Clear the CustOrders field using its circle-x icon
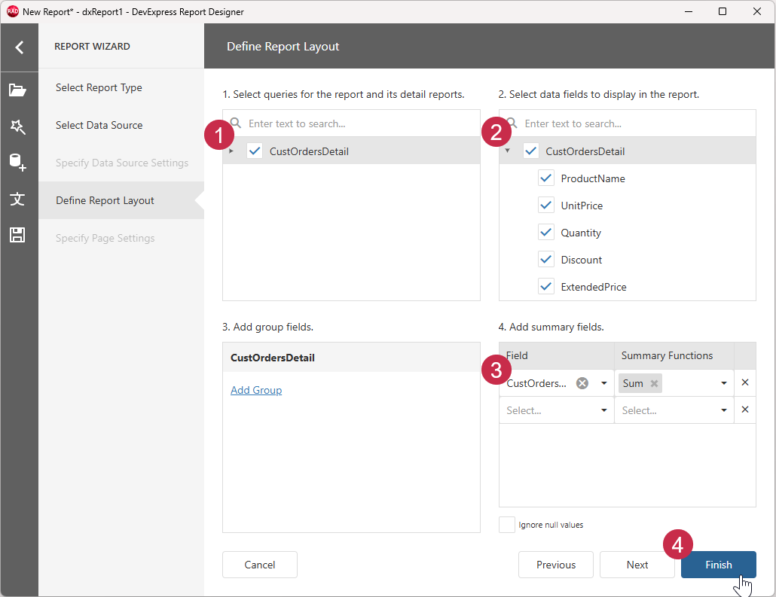Screen dimensions: 776x597 tap(582, 382)
